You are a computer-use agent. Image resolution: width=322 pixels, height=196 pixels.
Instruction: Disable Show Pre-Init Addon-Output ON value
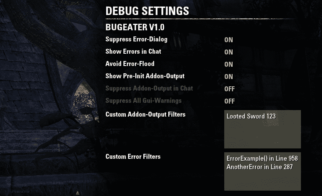228,77
